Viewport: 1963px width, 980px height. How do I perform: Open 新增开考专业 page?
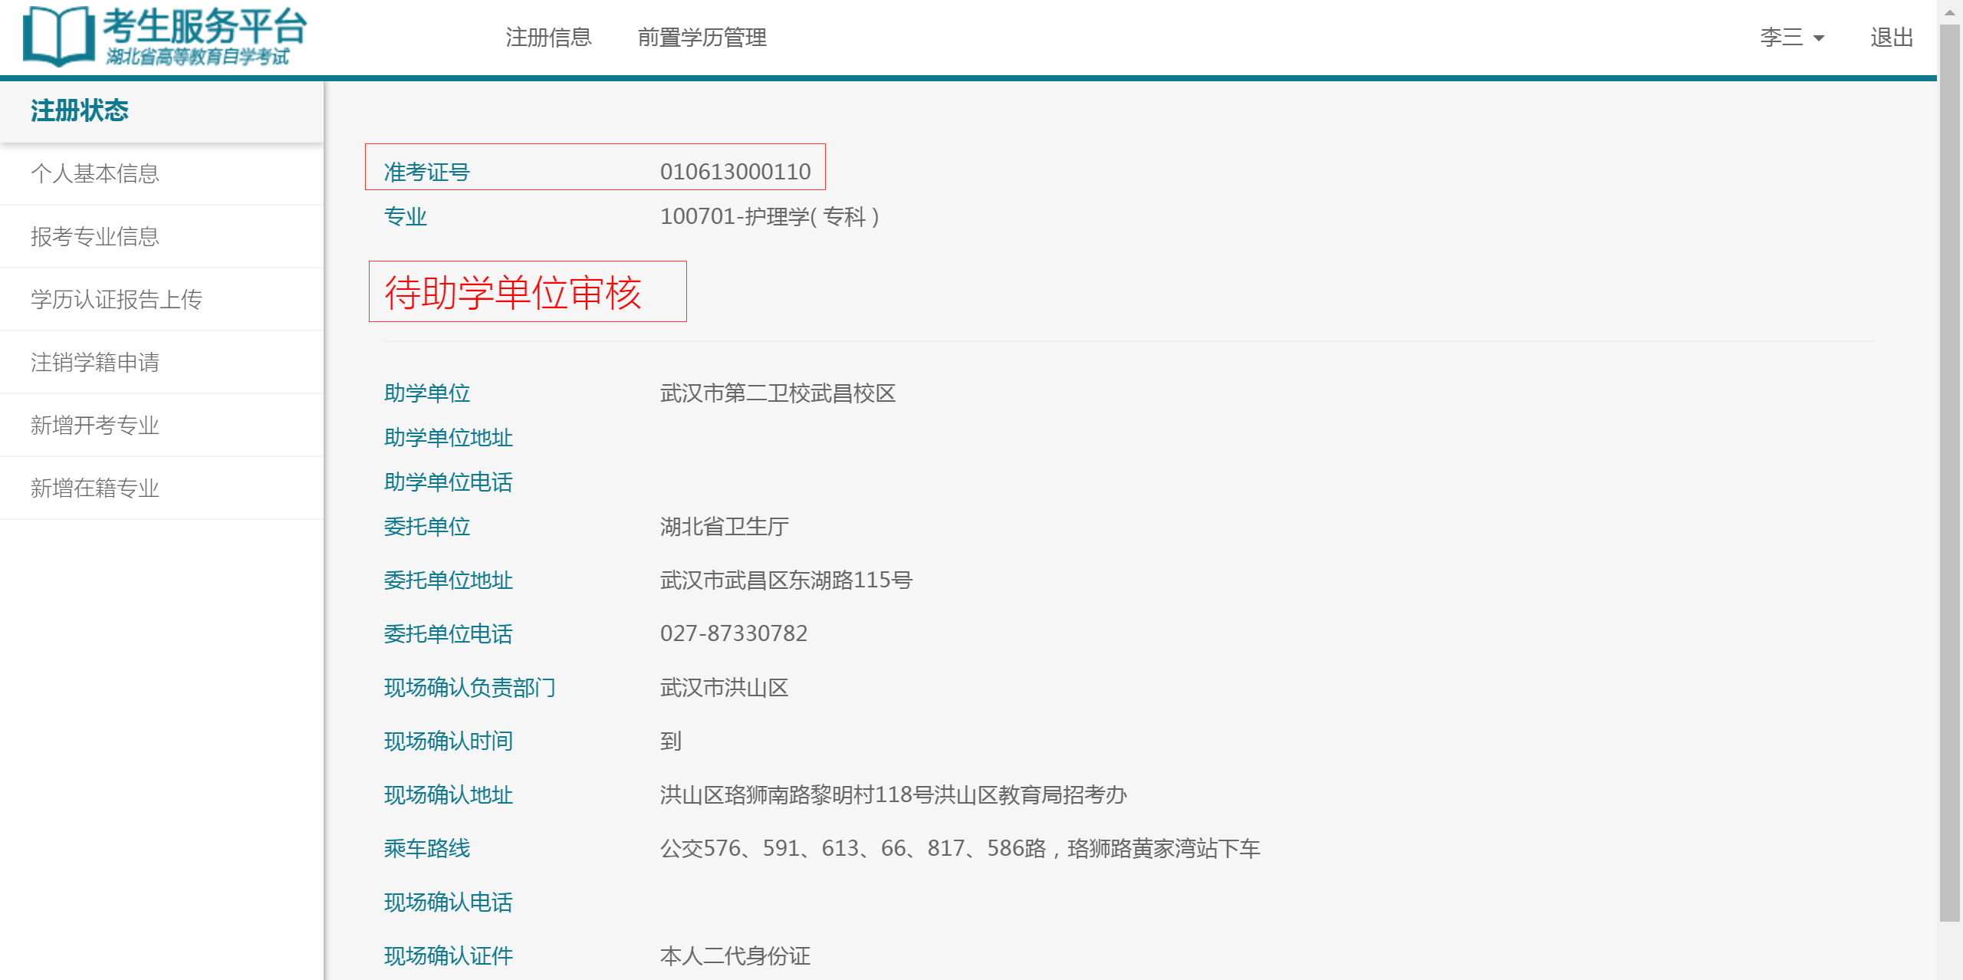95,426
